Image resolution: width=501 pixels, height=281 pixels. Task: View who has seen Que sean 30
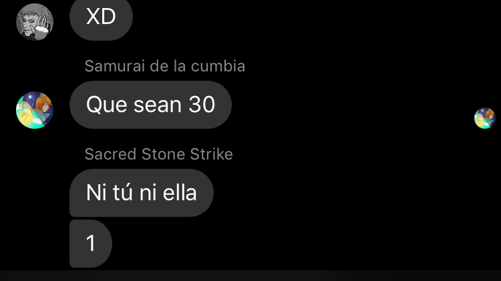(x=485, y=118)
